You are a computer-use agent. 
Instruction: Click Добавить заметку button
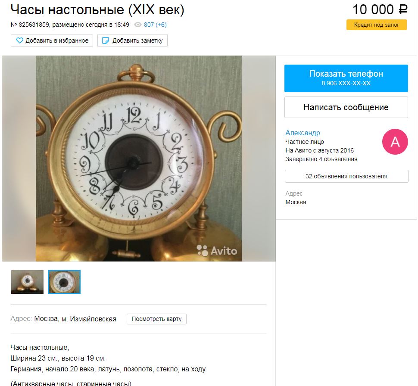tap(132, 40)
